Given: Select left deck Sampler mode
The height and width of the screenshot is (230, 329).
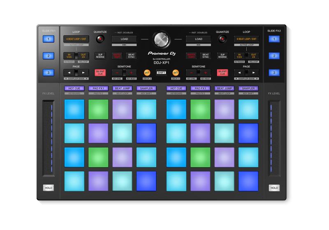Looking at the screenshot, I should tap(146, 88).
